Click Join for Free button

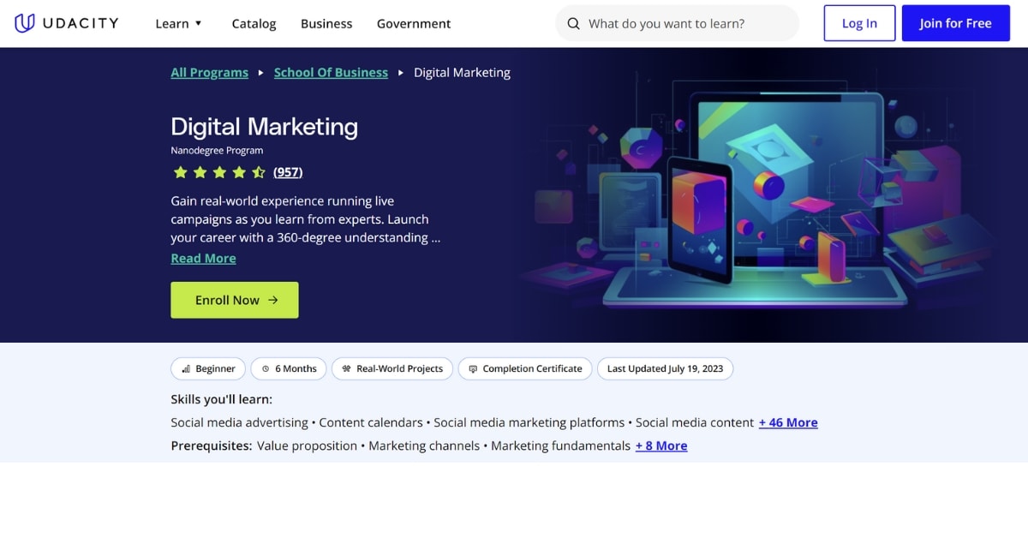pyautogui.click(x=955, y=23)
